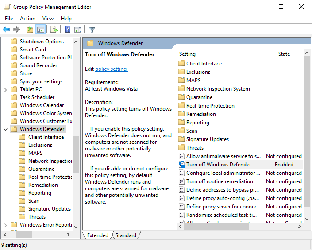
Task: Toggle the Show/Hide Action Pane icon
Action: point(78,30)
